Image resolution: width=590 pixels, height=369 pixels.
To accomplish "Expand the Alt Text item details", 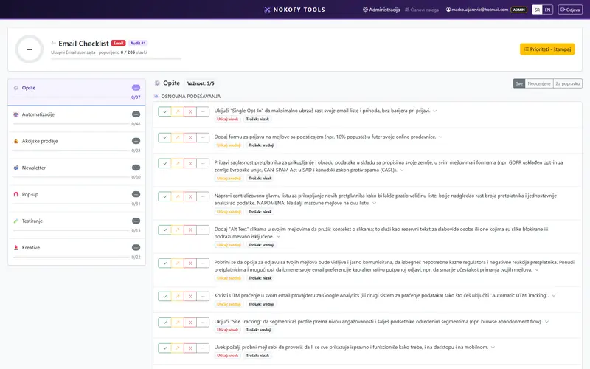I will pos(279,237).
